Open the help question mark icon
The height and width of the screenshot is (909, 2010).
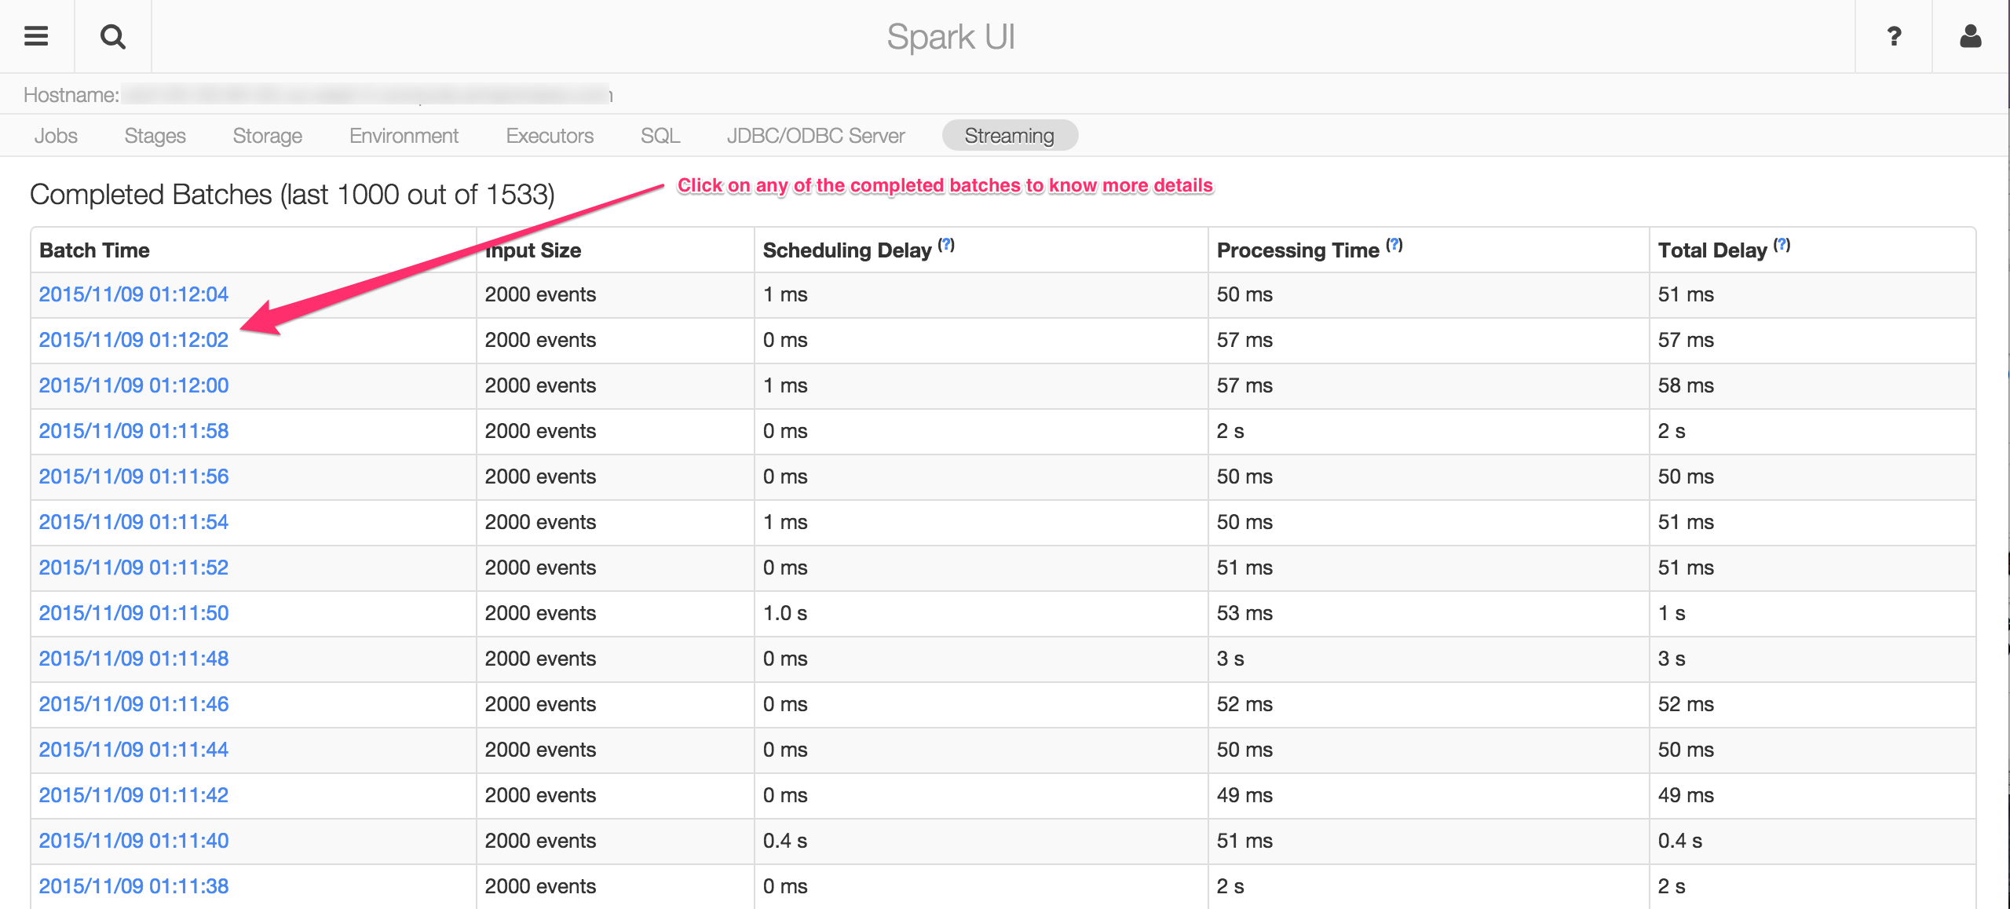tap(1894, 36)
